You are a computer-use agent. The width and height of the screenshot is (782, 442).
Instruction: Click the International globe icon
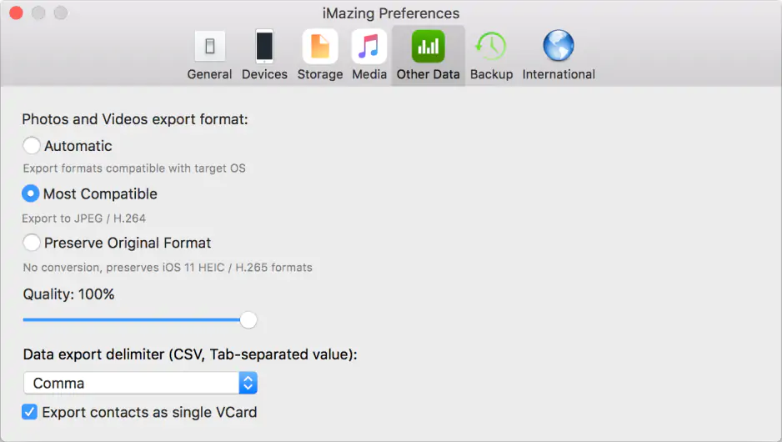[x=559, y=46]
